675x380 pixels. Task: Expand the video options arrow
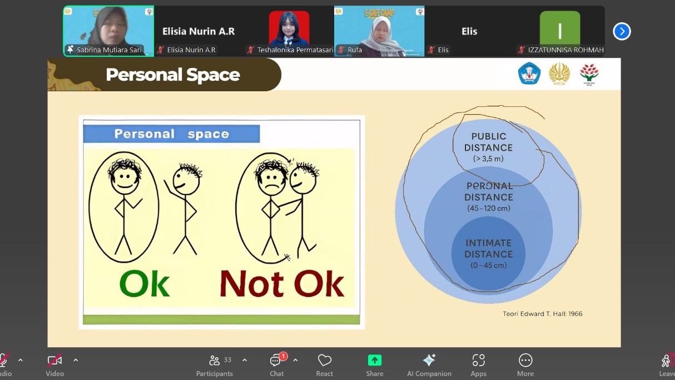76,360
